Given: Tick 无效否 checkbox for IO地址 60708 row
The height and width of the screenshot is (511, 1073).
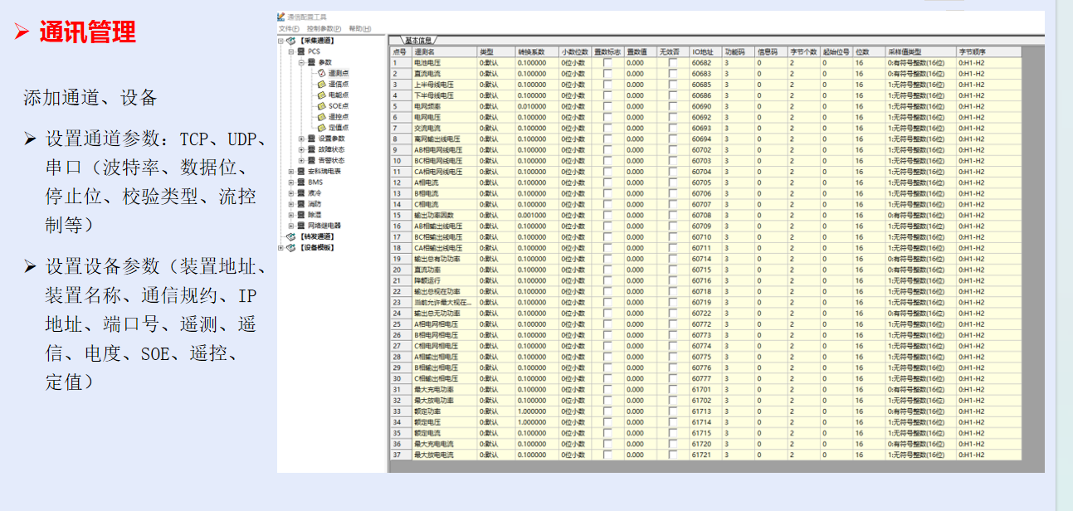Looking at the screenshot, I should 672,215.
